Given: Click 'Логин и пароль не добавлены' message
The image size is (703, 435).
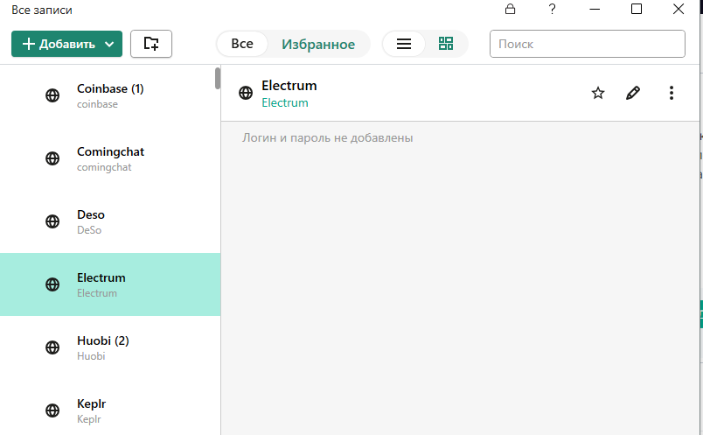Looking at the screenshot, I should 327,137.
